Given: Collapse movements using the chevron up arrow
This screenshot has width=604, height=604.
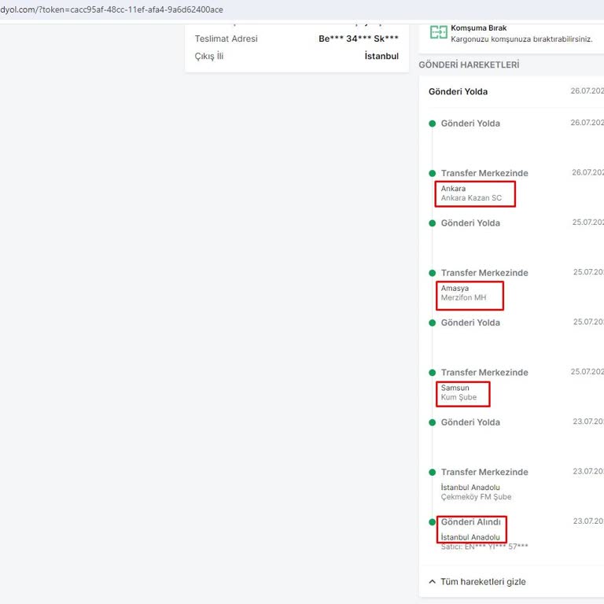Looking at the screenshot, I should pyautogui.click(x=432, y=582).
